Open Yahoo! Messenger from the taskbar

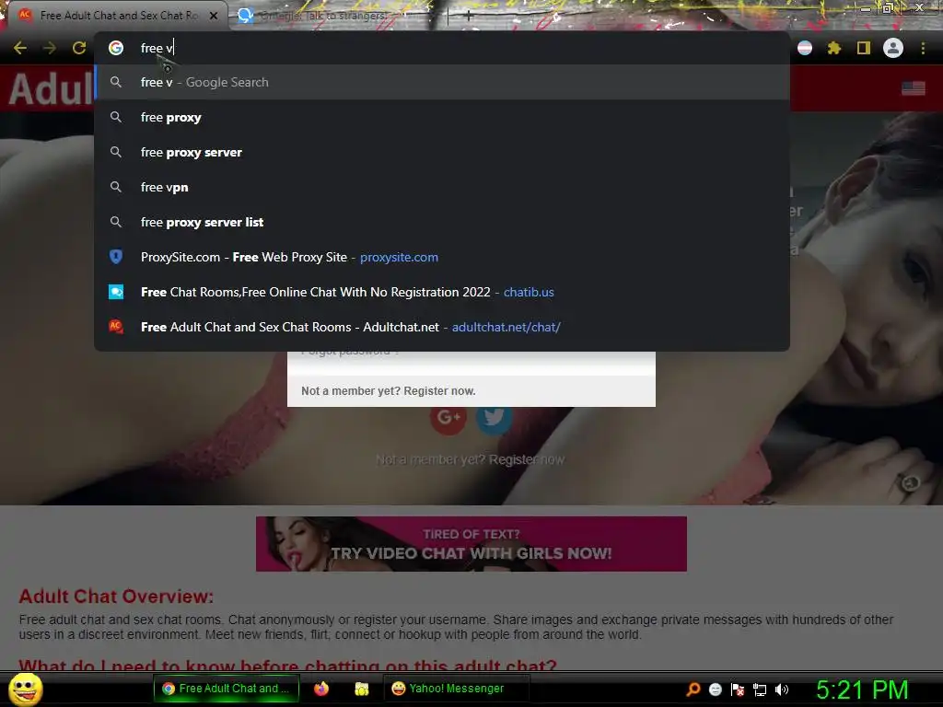456,689
